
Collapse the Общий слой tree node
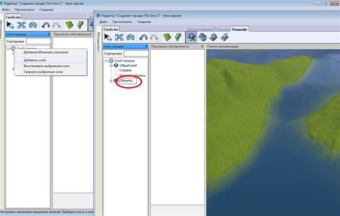[111, 66]
